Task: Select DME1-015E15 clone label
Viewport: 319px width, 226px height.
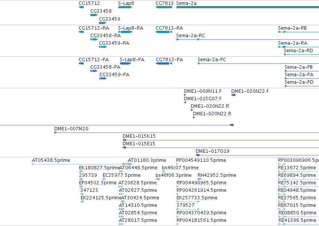Action: 139,144
